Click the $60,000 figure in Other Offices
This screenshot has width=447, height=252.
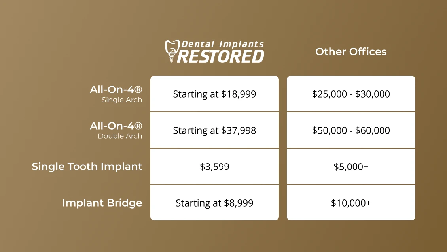pos(374,130)
